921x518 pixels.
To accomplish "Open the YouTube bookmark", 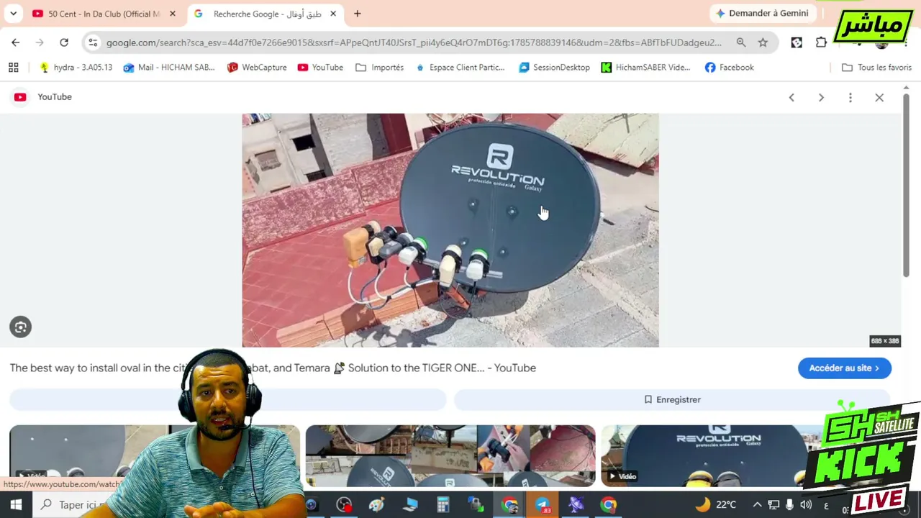I will click(320, 67).
